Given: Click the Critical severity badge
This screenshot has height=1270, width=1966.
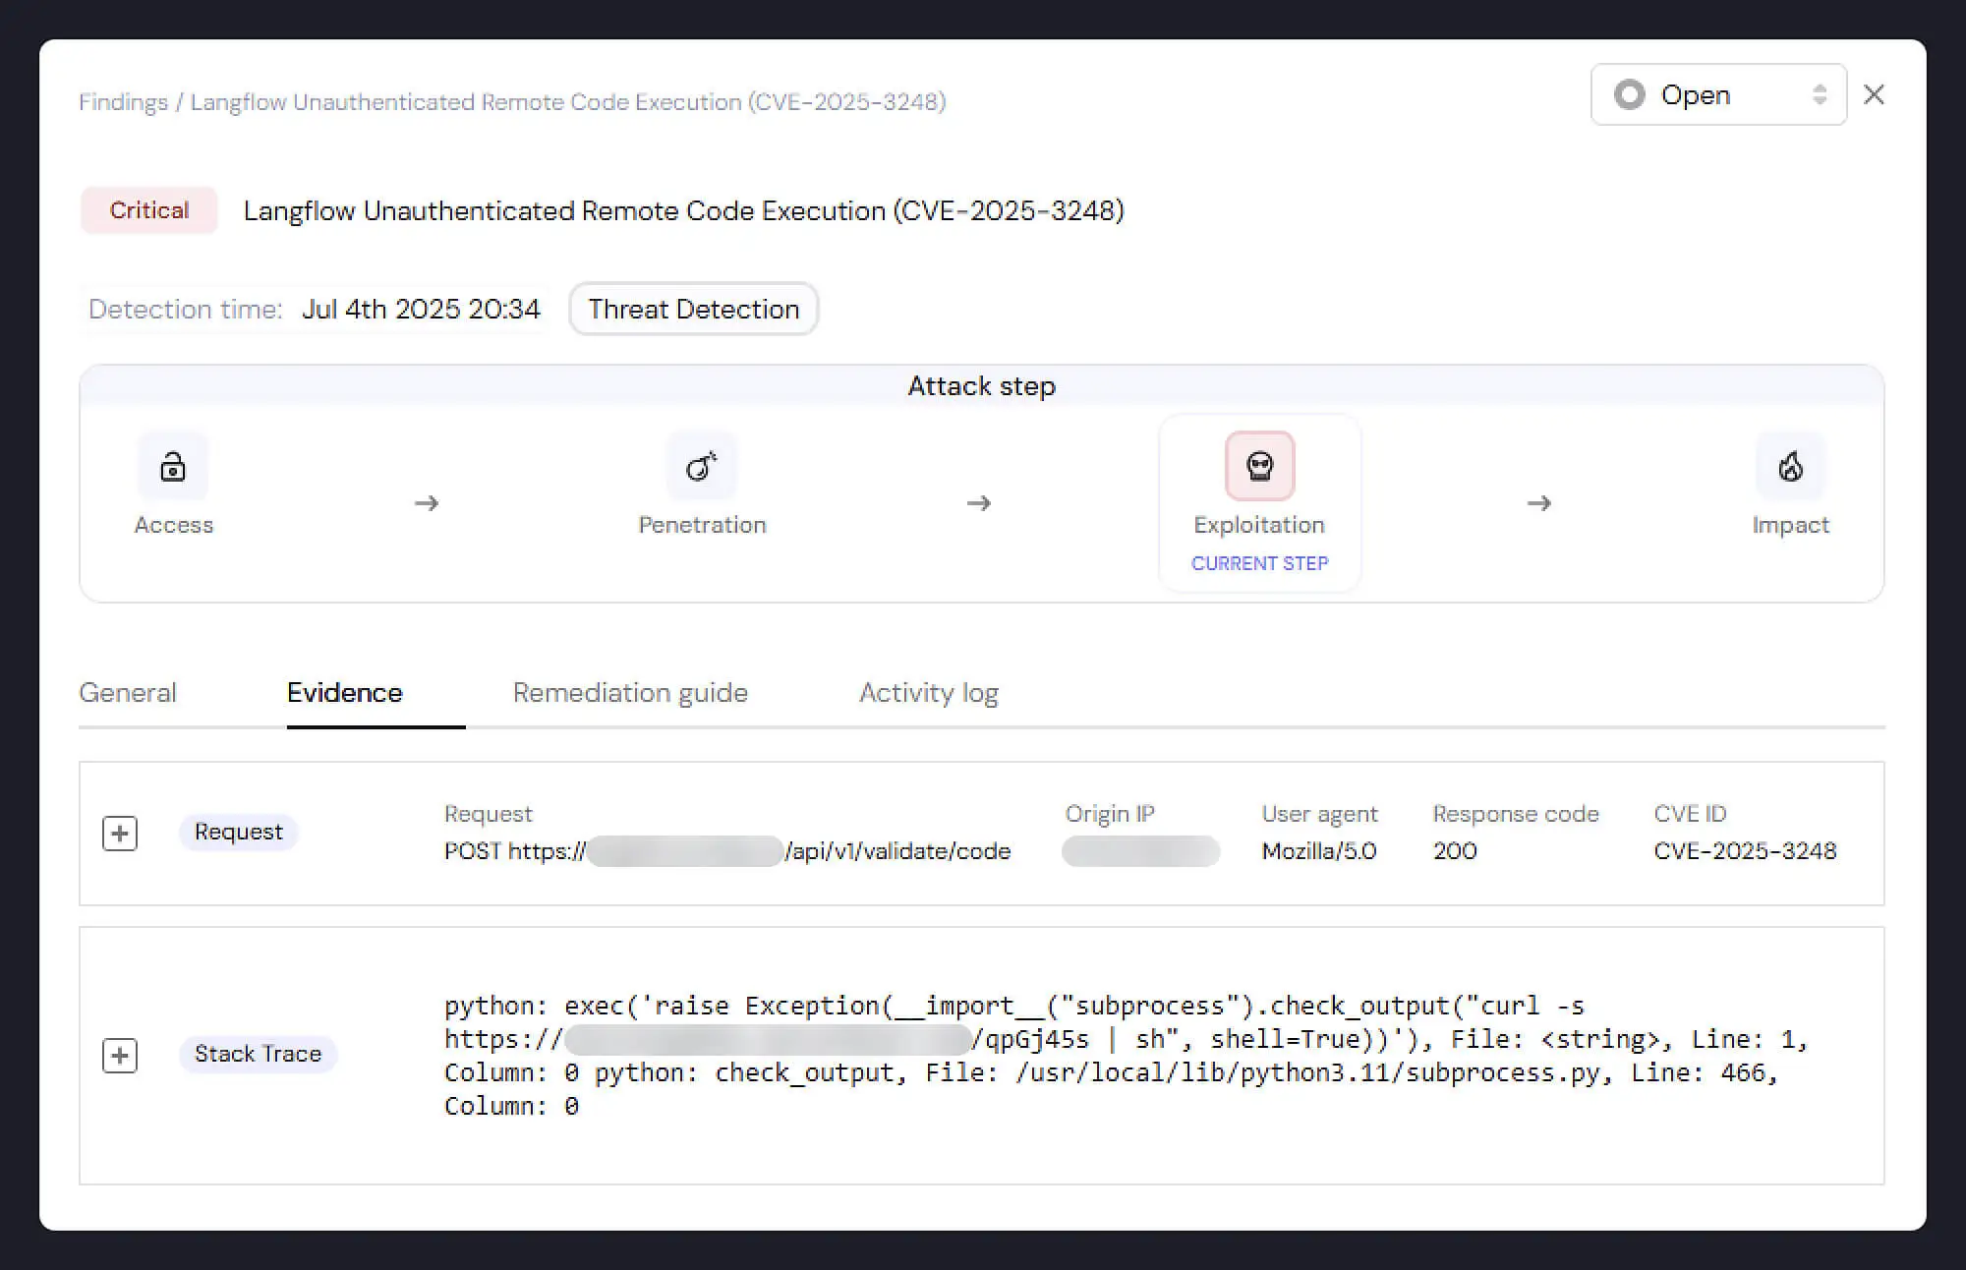Looking at the screenshot, I should point(147,209).
